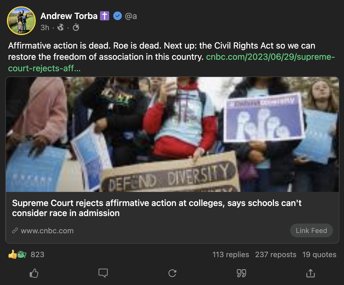This screenshot has width=344, height=285.
Task: Click the globe public visibility icon
Action: tap(61, 28)
